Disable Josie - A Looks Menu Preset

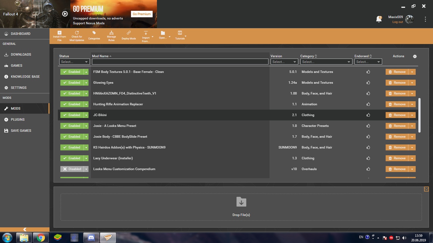[72, 126]
